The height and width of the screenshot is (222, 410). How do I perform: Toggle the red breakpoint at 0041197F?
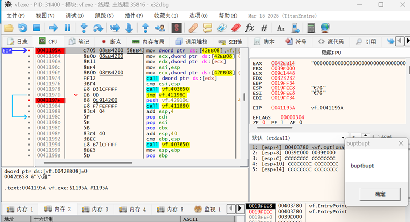29,100
